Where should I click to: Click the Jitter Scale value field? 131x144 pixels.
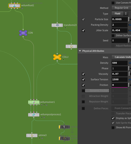119,31
